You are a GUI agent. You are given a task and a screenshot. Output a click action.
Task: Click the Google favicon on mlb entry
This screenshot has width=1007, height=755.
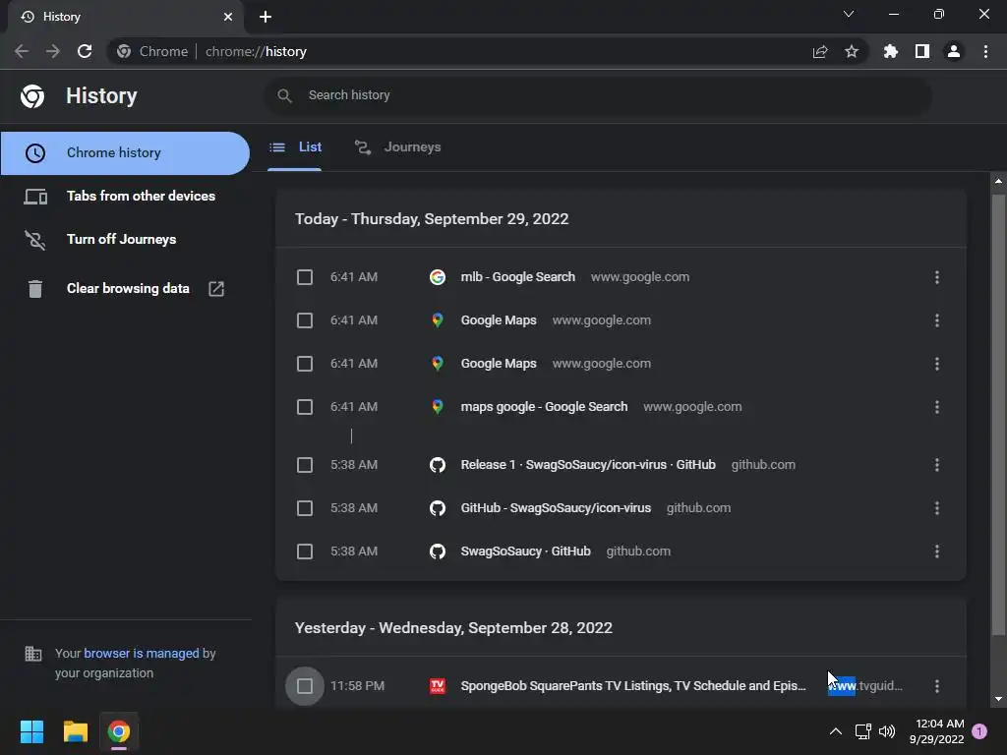tap(438, 277)
